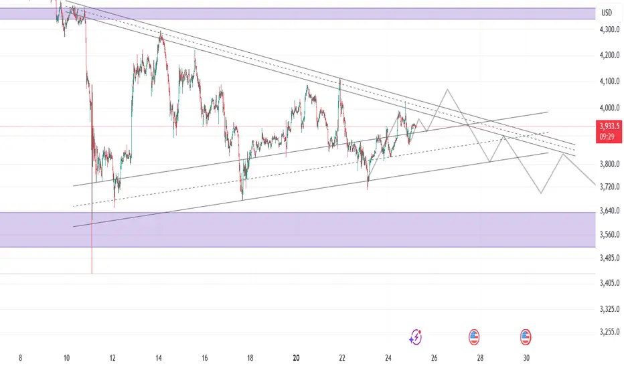Image resolution: width=624 pixels, height=368 pixels.
Task: Click date 26 on the time axis
Action: pos(435,357)
